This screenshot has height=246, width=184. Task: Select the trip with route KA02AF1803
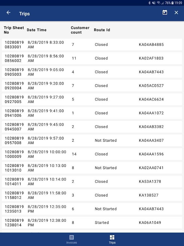(92, 58)
